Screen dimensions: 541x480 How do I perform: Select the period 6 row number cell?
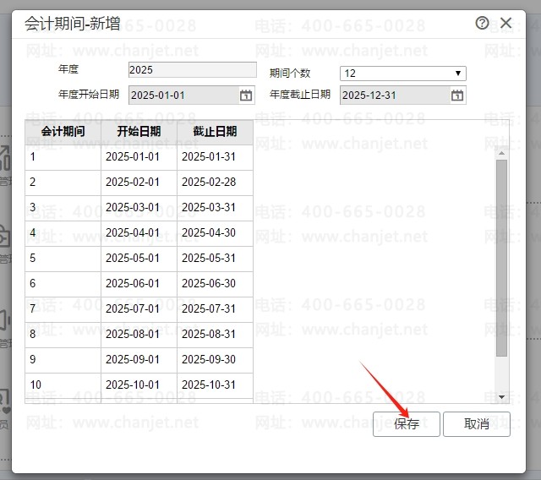[x=63, y=284]
